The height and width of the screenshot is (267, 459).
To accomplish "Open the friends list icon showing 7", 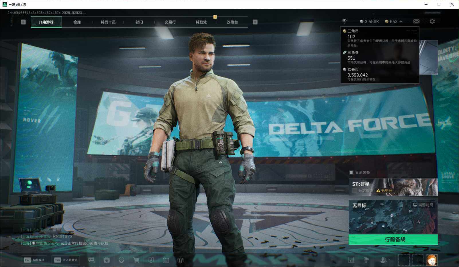I will [385, 260].
